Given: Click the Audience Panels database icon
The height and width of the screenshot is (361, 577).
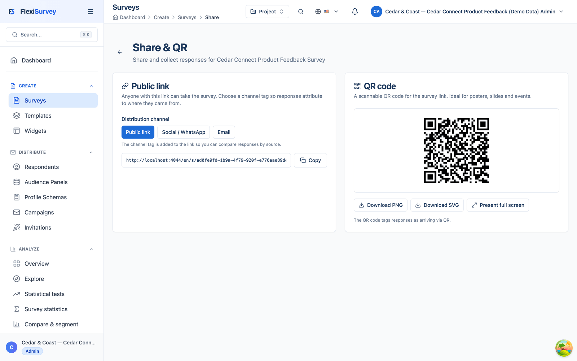Looking at the screenshot, I should point(17,182).
